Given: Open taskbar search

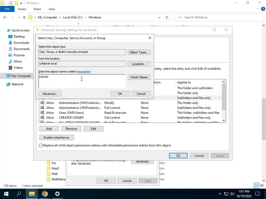Looking at the screenshot, I should pyautogui.click(x=19, y=194).
